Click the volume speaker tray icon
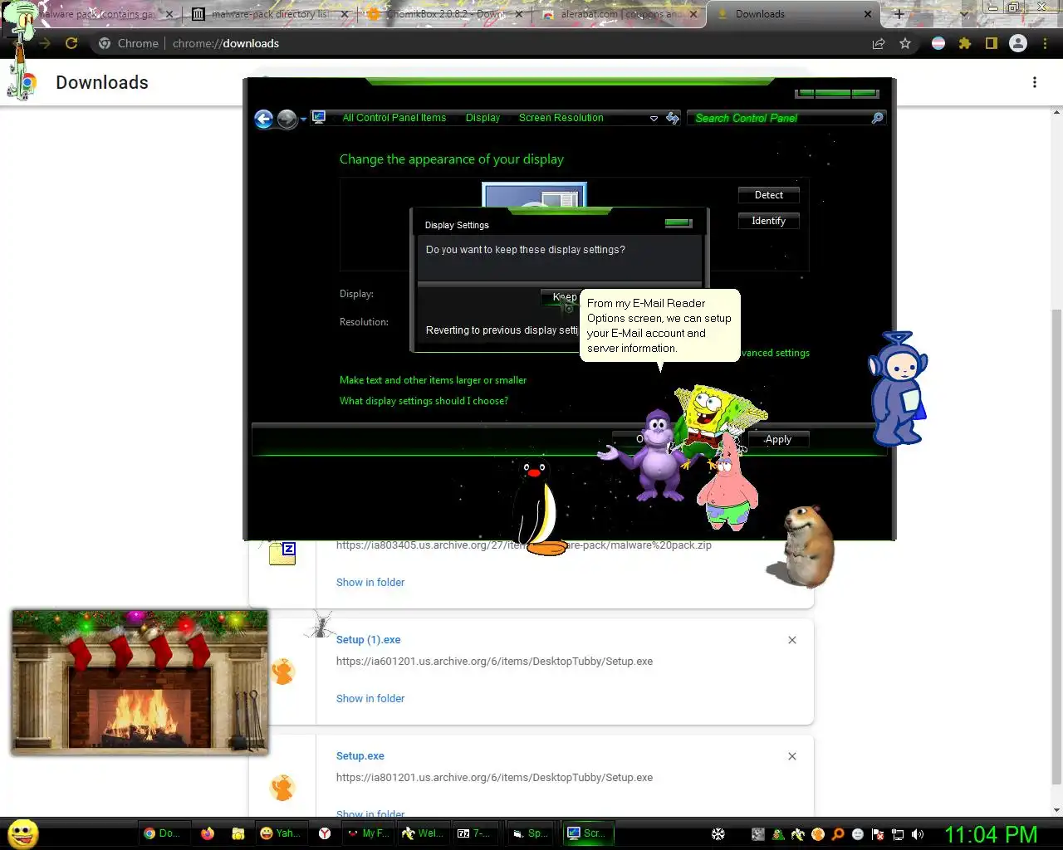 (918, 834)
